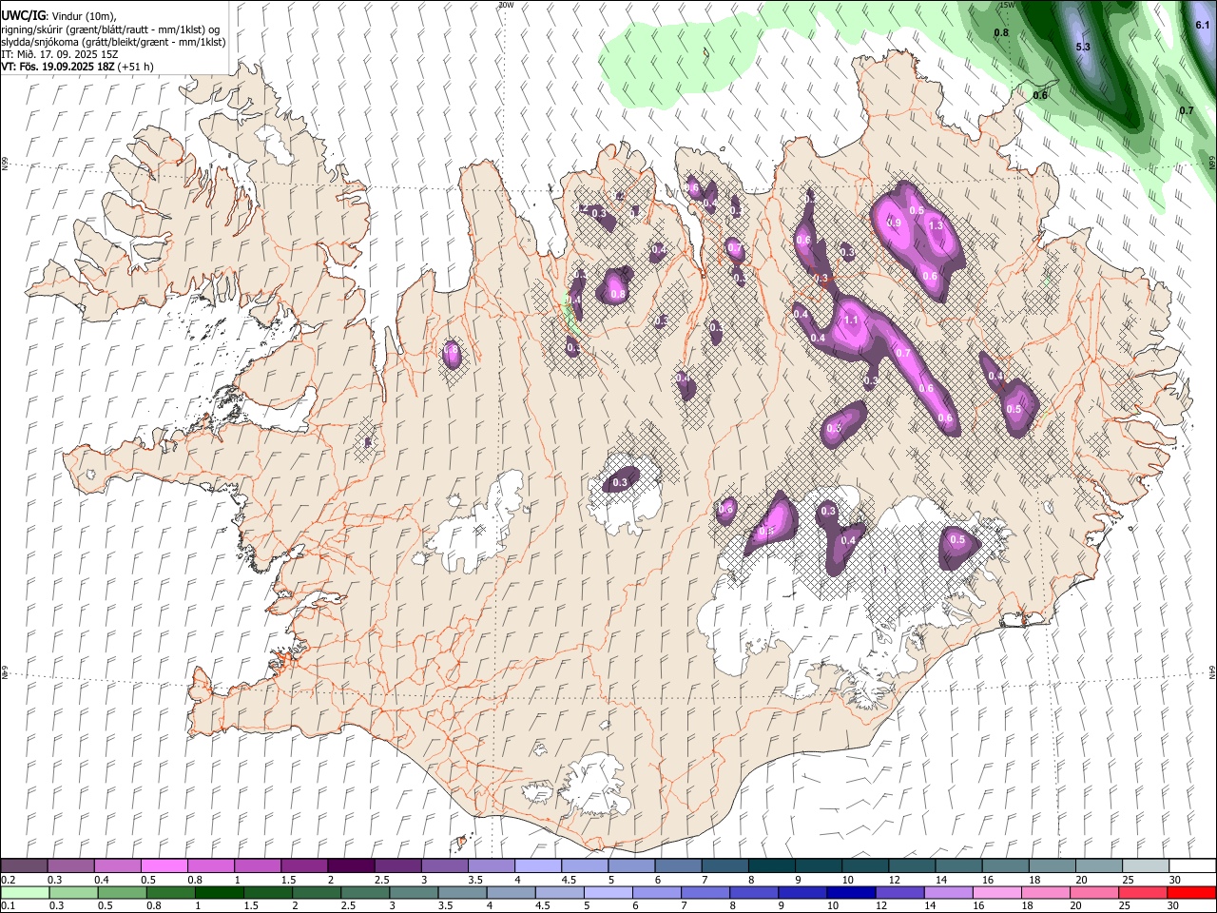Click the dark teal 8 swatch in upper legend row
Viewport: 1217px width, 913px height.
coord(770,866)
